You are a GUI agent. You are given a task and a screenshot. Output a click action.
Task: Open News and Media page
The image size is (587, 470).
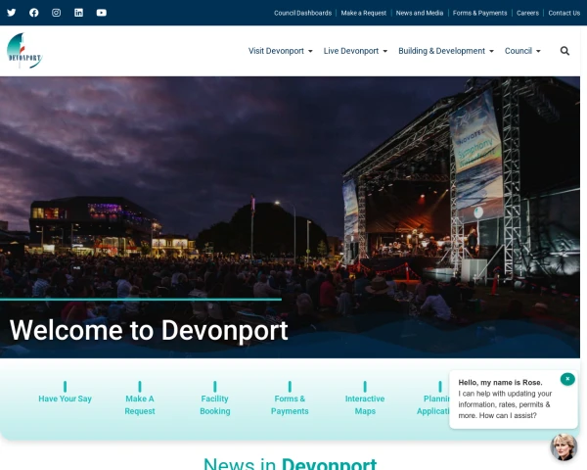pos(420,13)
